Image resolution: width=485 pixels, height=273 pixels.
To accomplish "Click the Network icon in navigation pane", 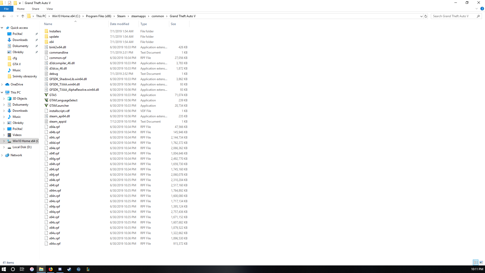I will [x=7, y=155].
